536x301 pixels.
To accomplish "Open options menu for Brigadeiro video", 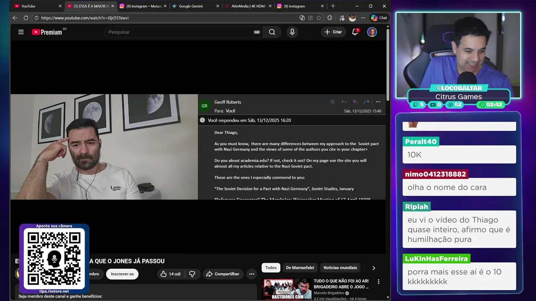I will (x=379, y=282).
